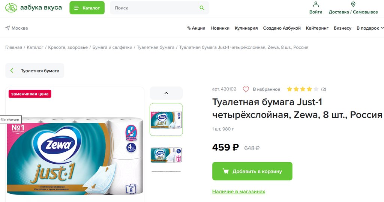
Task: Click the search magnifier icon
Action: (202, 8)
